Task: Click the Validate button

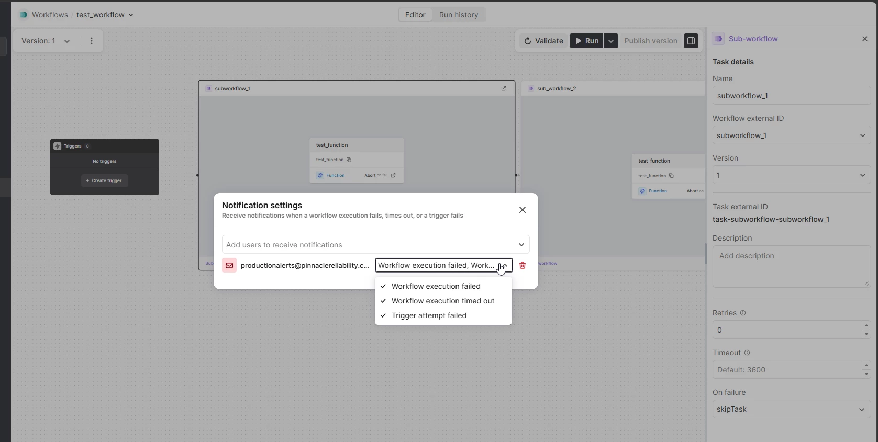Action: pos(543,41)
